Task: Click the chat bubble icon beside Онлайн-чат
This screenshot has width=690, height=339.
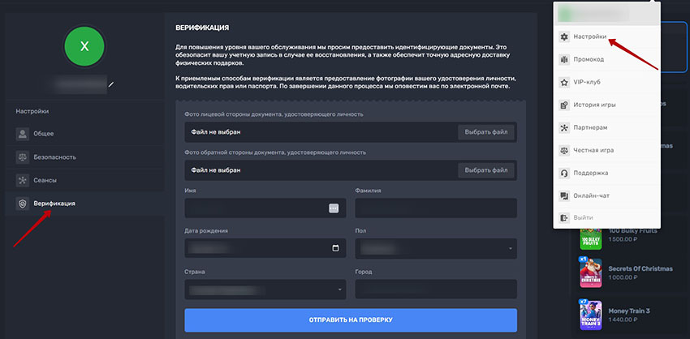Action: [x=563, y=196]
